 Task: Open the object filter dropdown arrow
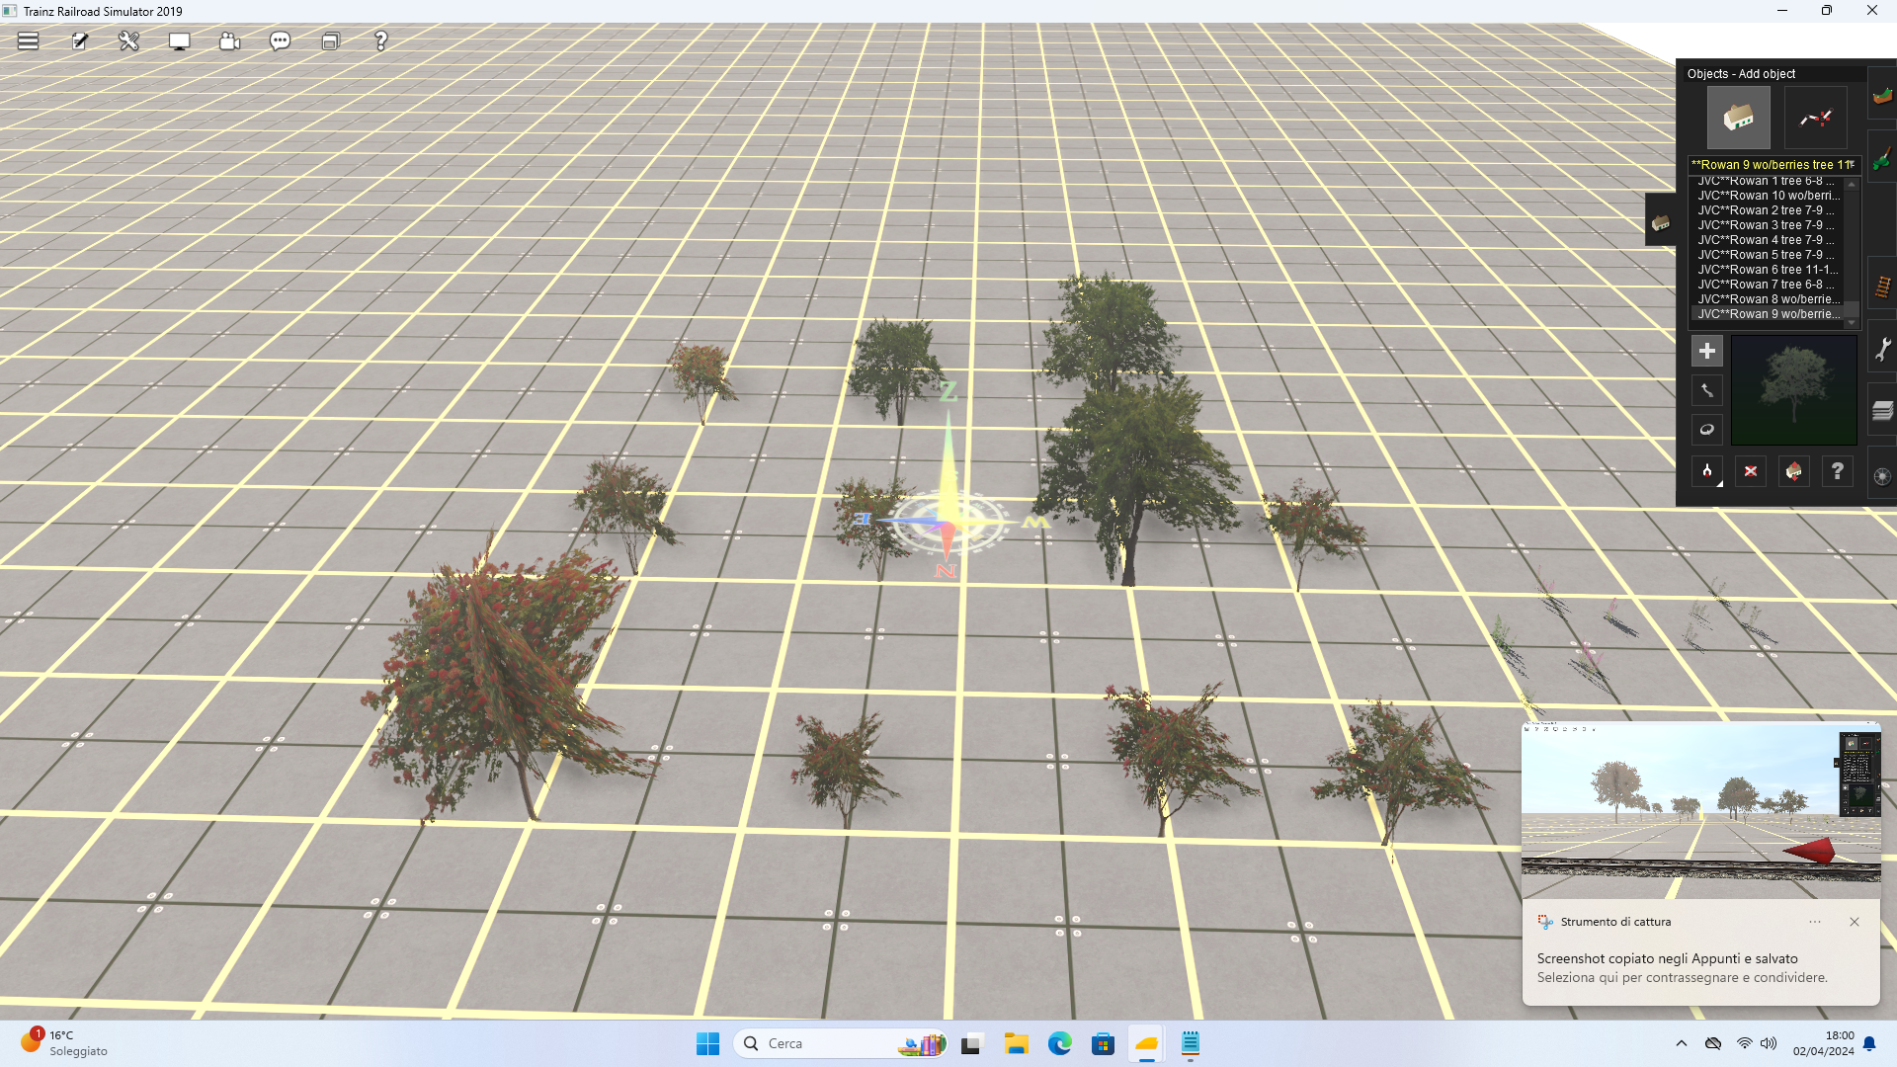click(1852, 165)
